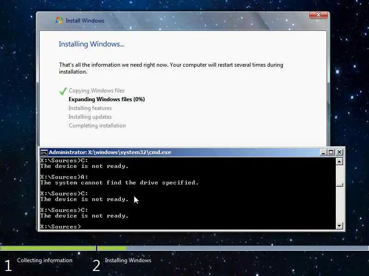Click 'Completing installation' step text
The image size is (369, 276).
tap(97, 126)
